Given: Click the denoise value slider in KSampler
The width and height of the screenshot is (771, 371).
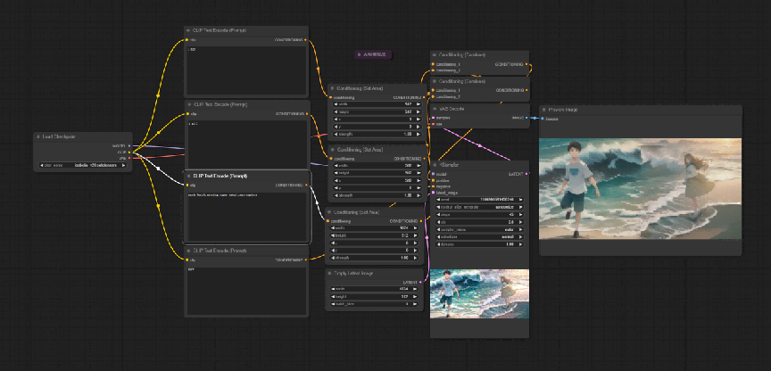Looking at the screenshot, I should pos(479,244).
